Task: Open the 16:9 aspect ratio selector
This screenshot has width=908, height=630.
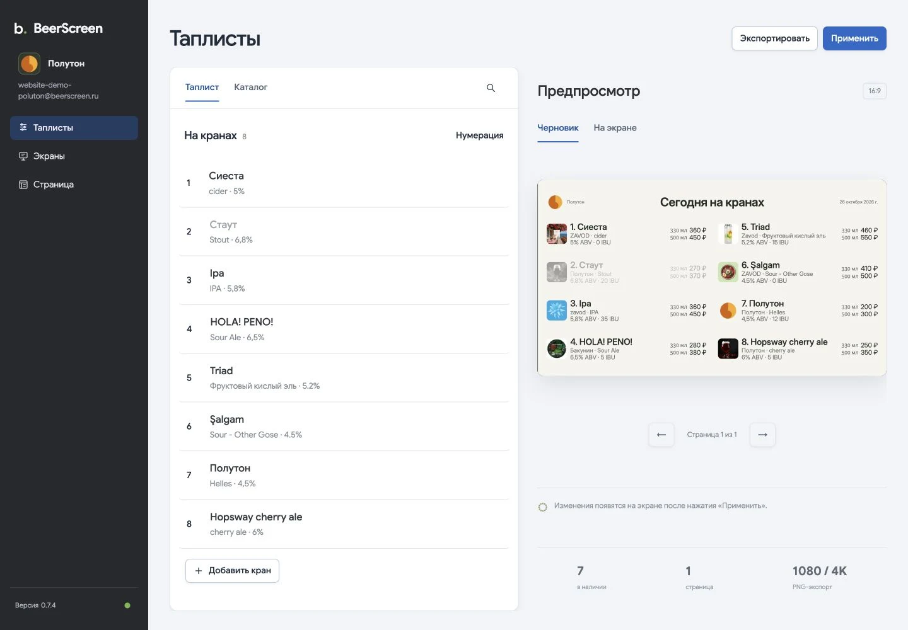Action: pos(875,91)
